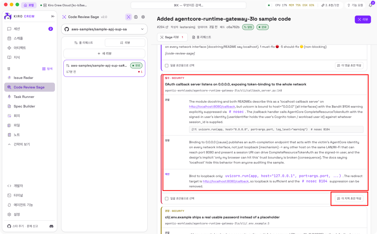Screen dimensions: 377x234
Task: Open the localhost:8080/callback link in 관찰 section
Action: click(x=212, y=106)
